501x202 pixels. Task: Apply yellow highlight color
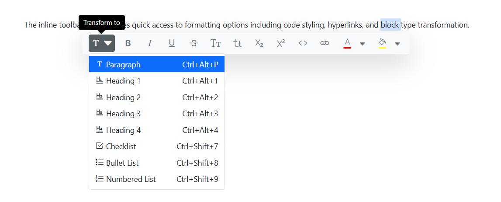[x=383, y=43]
